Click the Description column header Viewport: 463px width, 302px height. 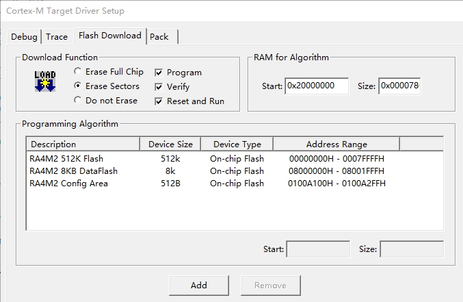[x=83, y=144]
